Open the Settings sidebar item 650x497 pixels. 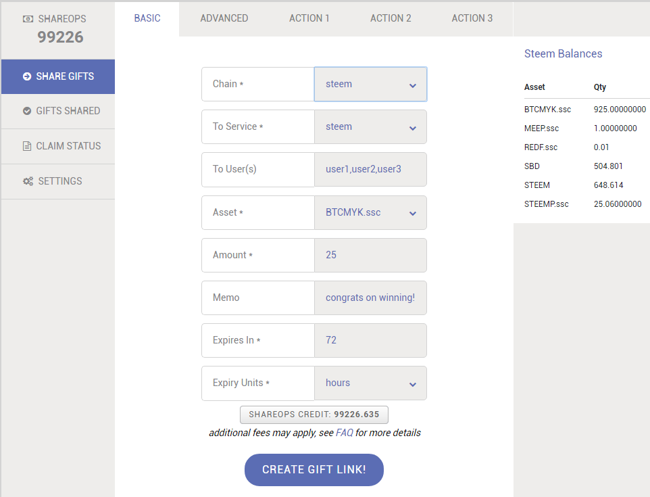tap(58, 181)
